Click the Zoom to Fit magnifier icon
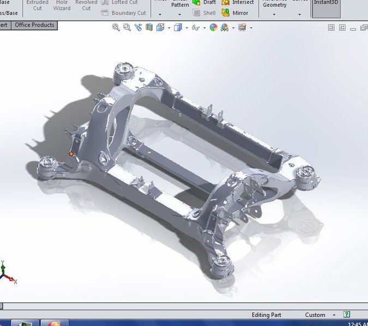The image size is (368, 326). pos(116,27)
